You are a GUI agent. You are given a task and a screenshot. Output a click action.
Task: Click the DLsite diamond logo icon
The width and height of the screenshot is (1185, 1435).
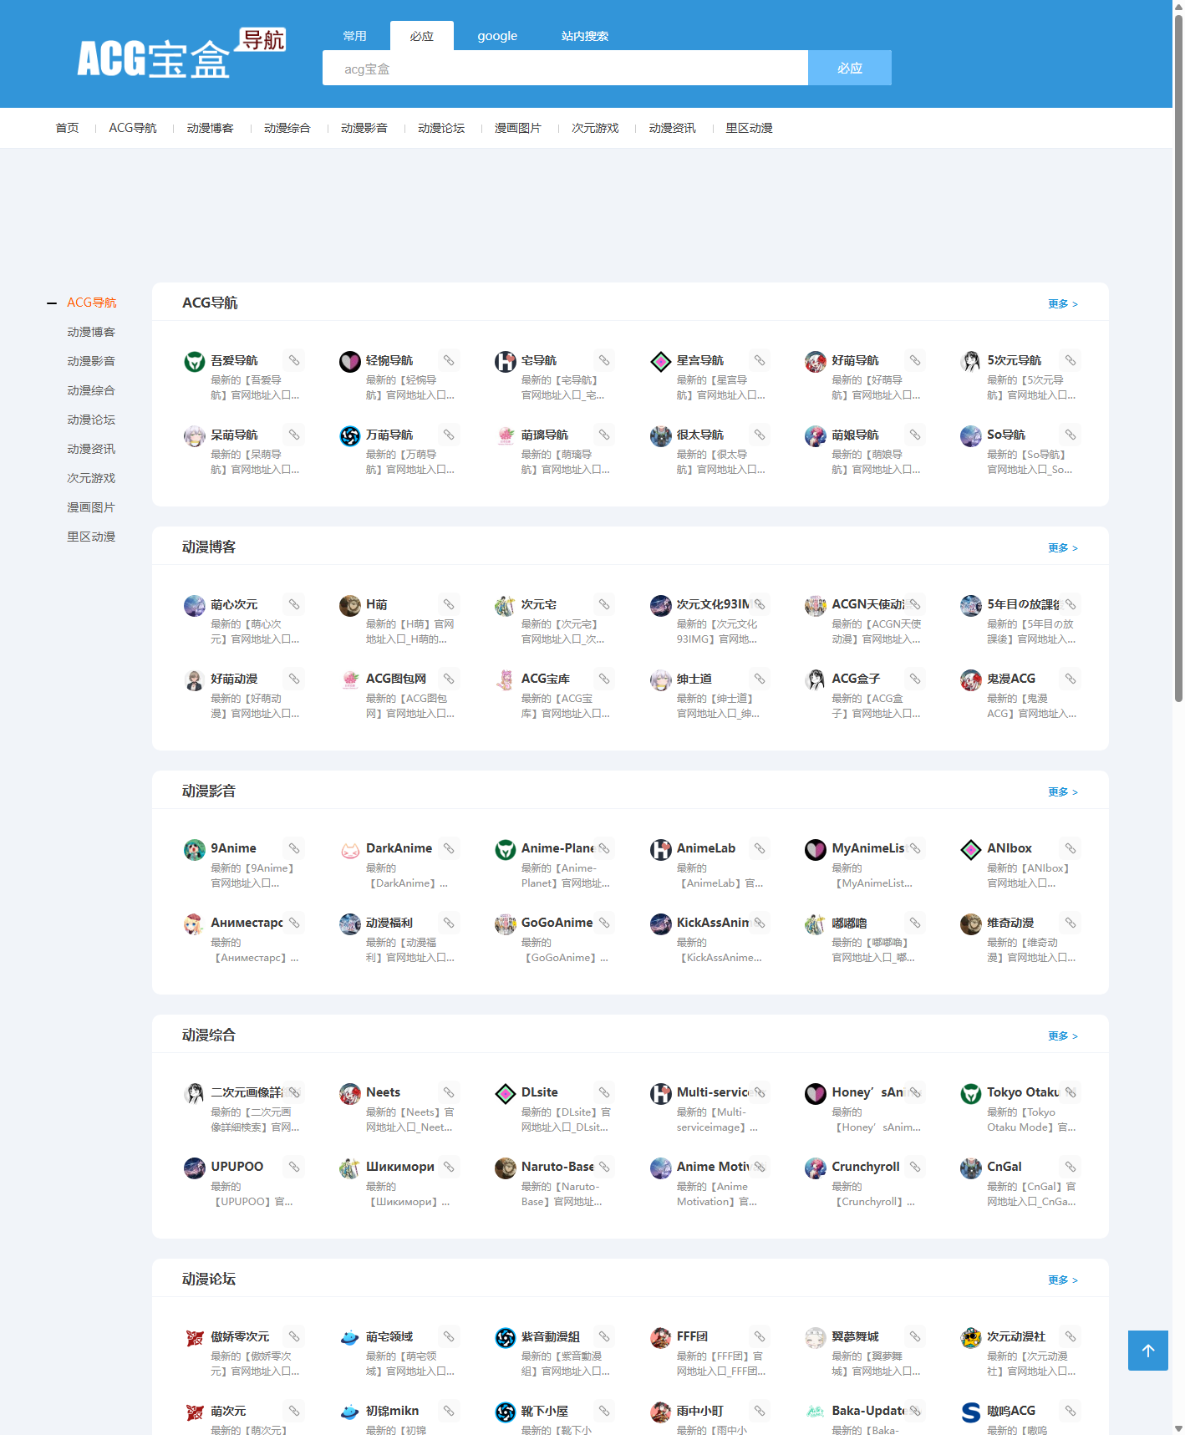(x=505, y=1093)
